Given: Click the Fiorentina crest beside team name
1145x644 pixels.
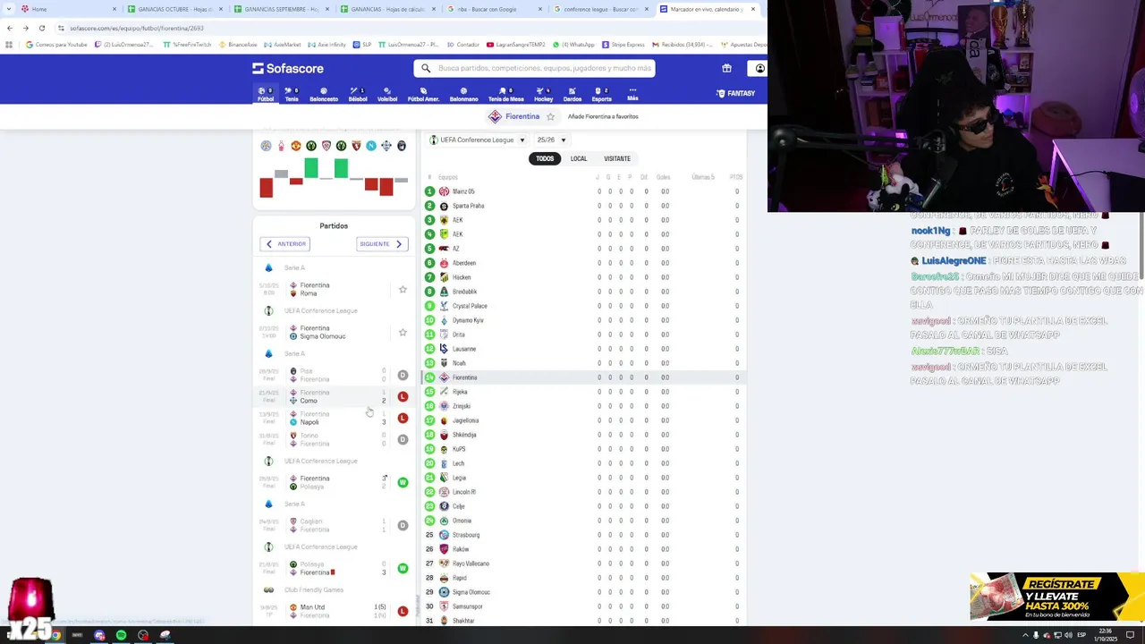Looking at the screenshot, I should pyautogui.click(x=495, y=116).
